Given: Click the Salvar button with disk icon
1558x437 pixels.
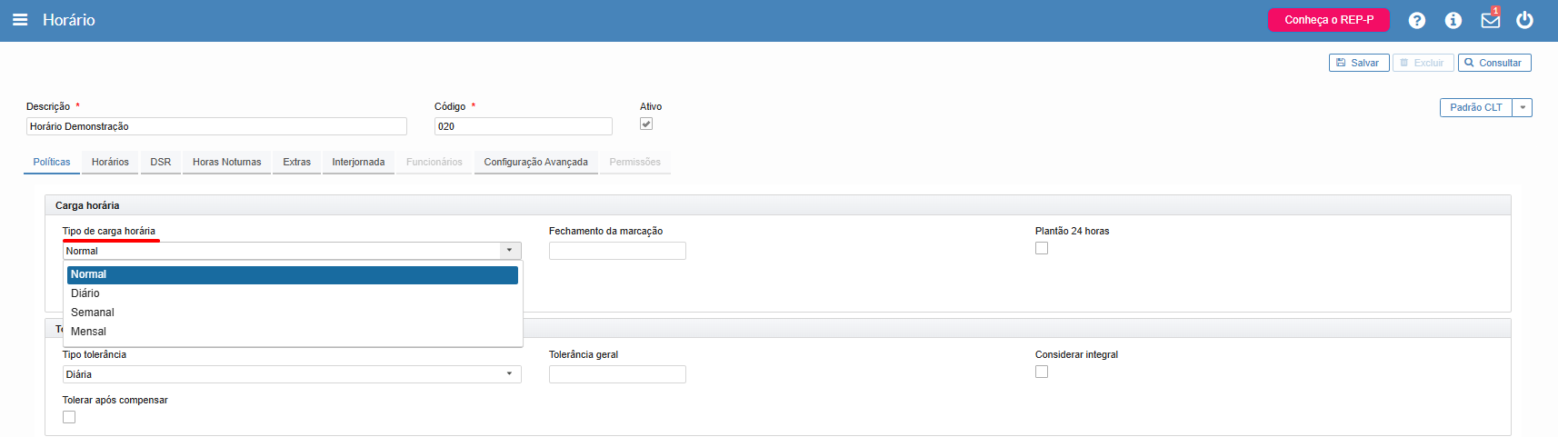Looking at the screenshot, I should (1358, 63).
